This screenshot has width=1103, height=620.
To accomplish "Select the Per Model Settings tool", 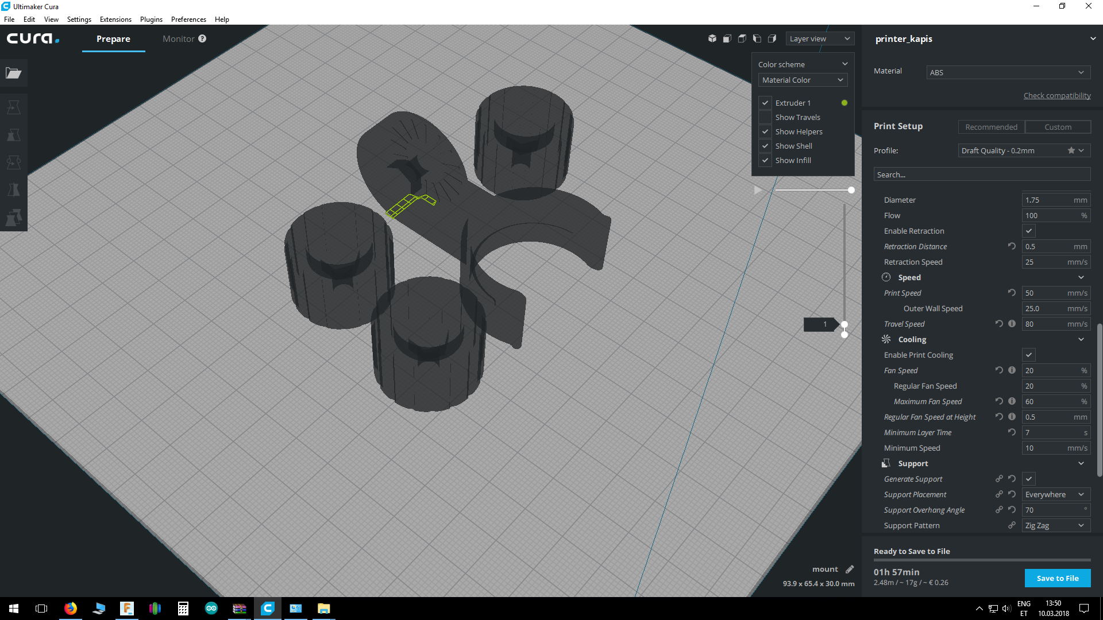I will click(x=14, y=218).
